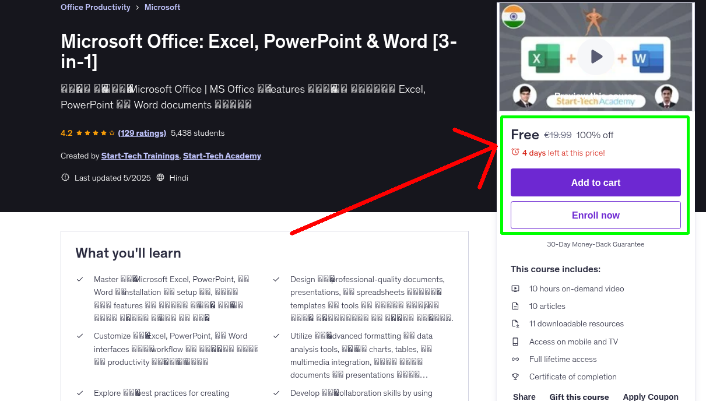
Task: Click the last updated info icon
Action: [65, 177]
